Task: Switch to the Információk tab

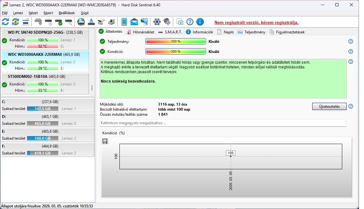Action: [200, 32]
